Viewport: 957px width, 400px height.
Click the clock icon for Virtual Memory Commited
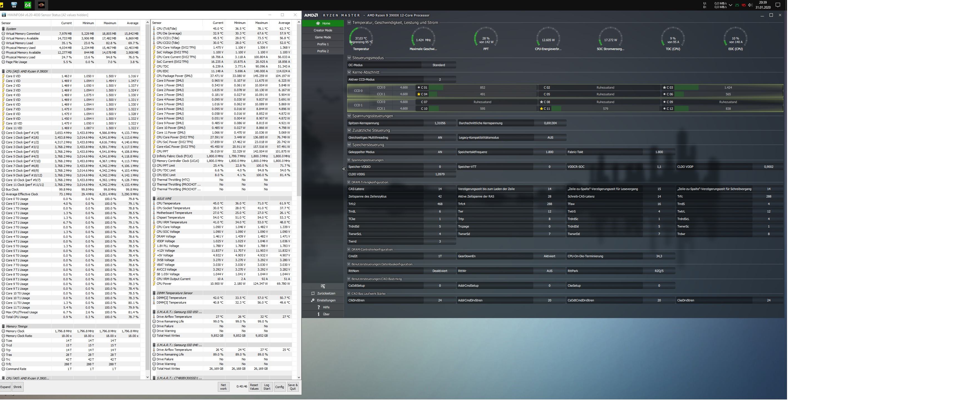point(3,33)
